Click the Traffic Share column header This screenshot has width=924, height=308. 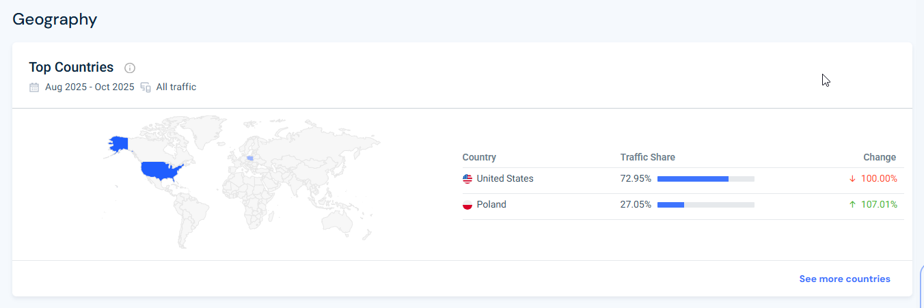(647, 157)
